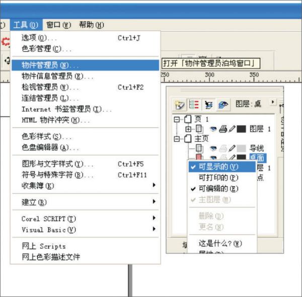302x297 pixels.
Task: Click the gray color swatch of 导线
Action: click(x=241, y=148)
